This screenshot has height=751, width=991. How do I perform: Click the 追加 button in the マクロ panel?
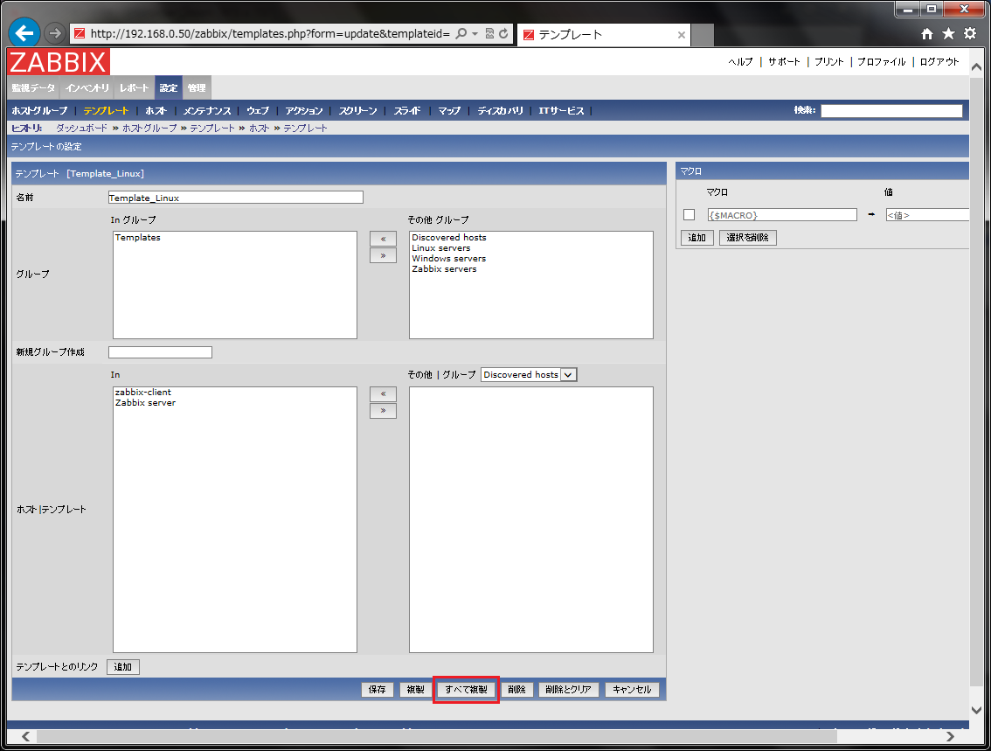pyautogui.click(x=697, y=238)
